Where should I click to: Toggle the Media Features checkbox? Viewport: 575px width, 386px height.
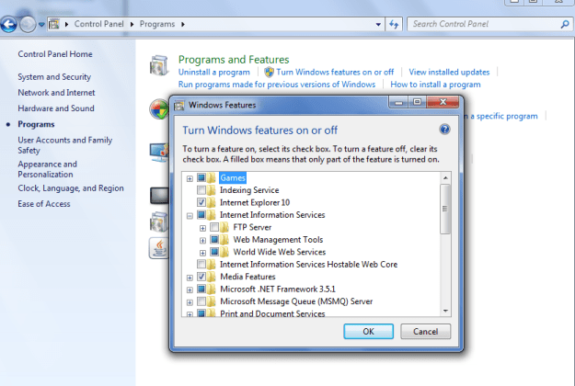201,277
